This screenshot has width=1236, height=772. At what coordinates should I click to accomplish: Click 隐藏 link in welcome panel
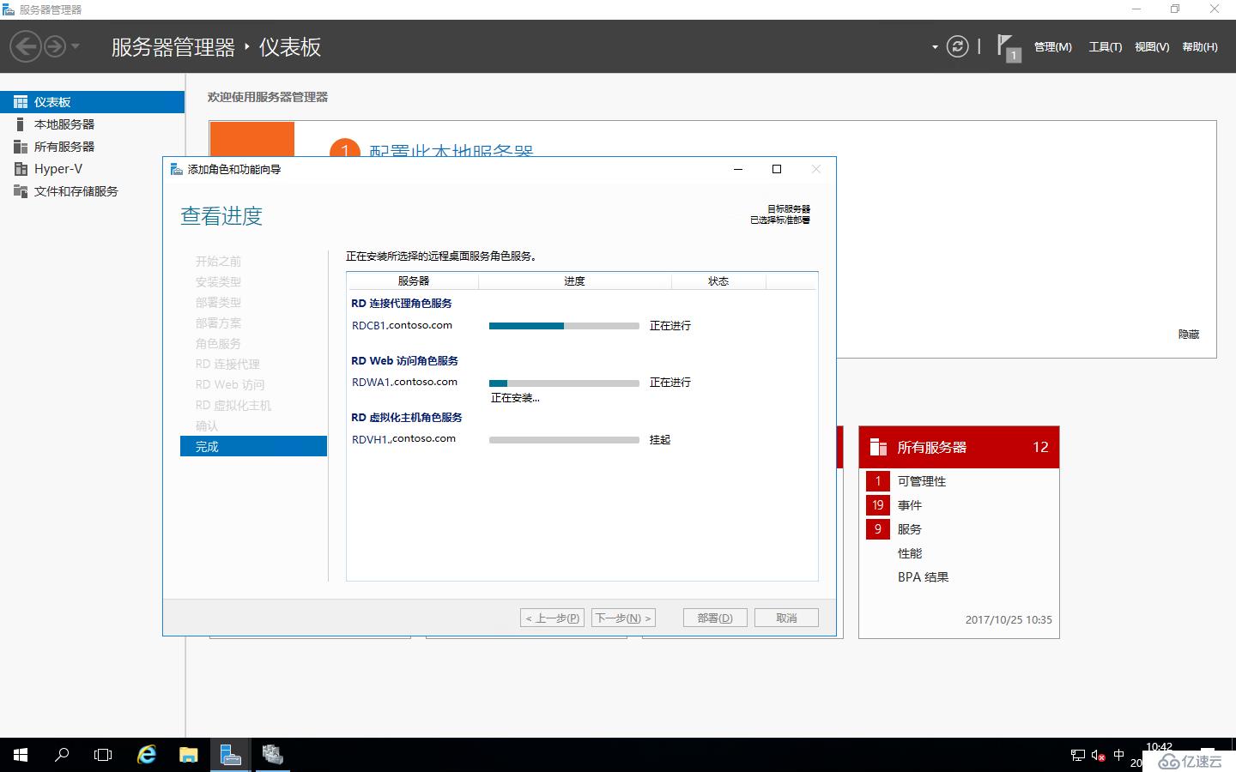click(1189, 335)
